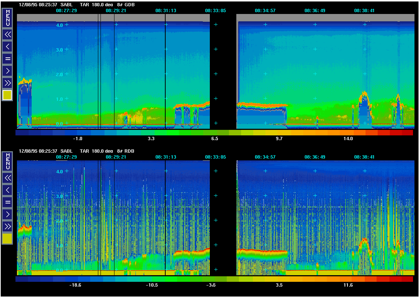Select the 08:36:49 time label in RDB panel
This screenshot has width=420, height=298.
tap(315, 157)
